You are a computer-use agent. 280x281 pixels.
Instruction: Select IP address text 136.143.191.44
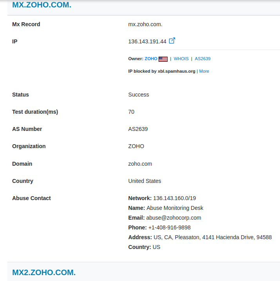pos(147,41)
